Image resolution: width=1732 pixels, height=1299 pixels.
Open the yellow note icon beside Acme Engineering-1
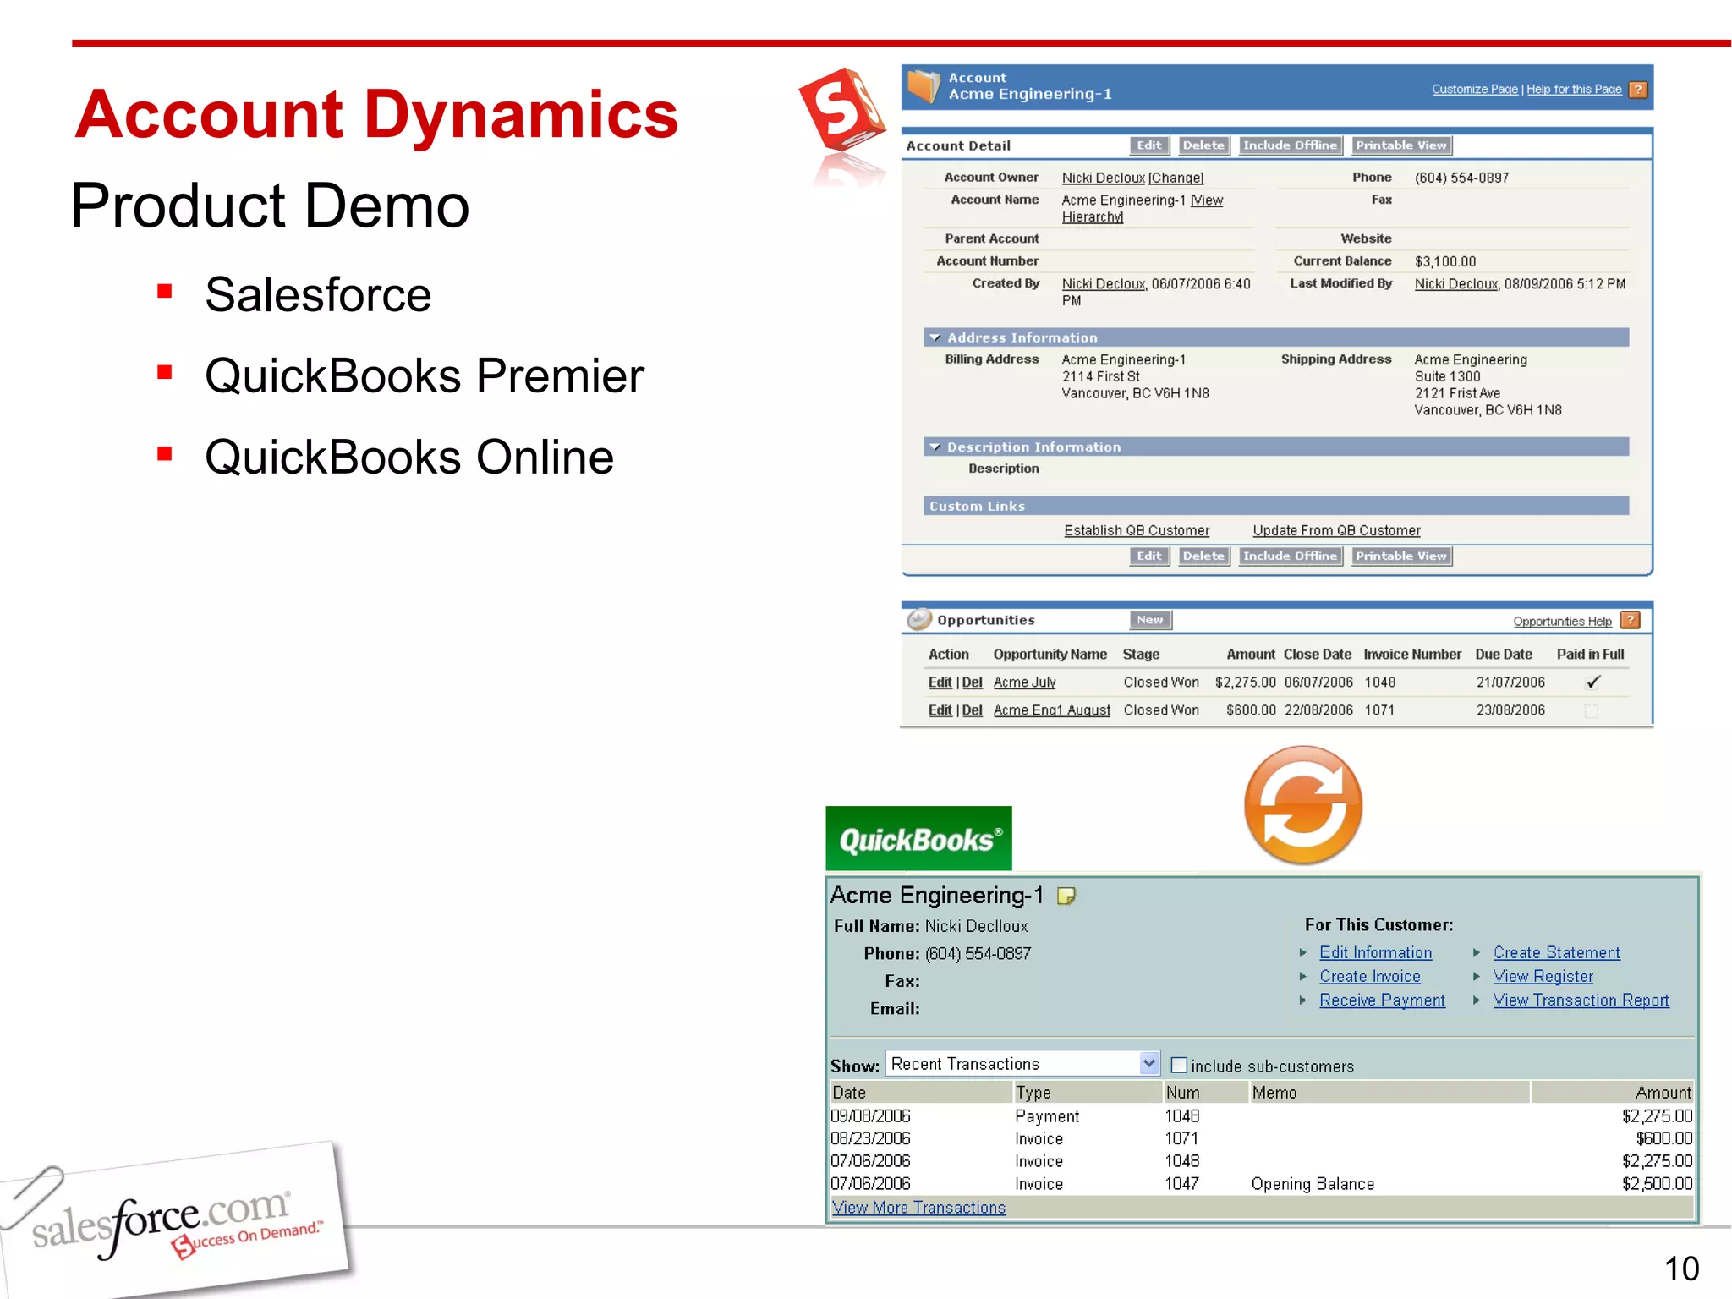point(1066,896)
